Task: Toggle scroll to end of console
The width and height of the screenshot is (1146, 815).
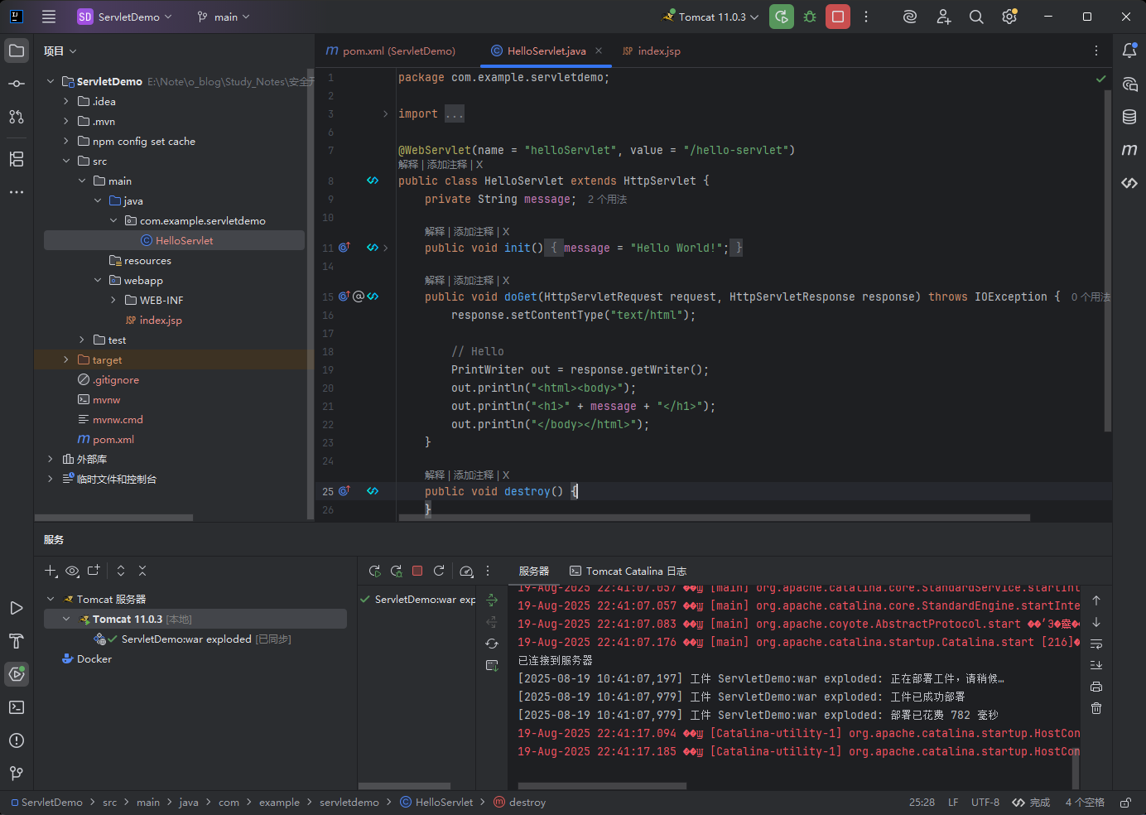Action: point(1096,665)
